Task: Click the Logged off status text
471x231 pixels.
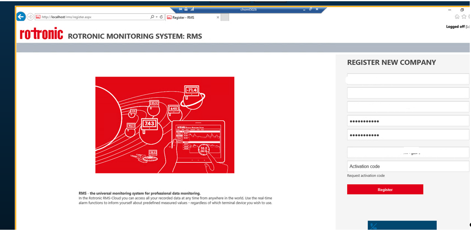Action: [x=455, y=26]
